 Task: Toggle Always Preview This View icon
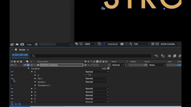[x=77, y=44]
